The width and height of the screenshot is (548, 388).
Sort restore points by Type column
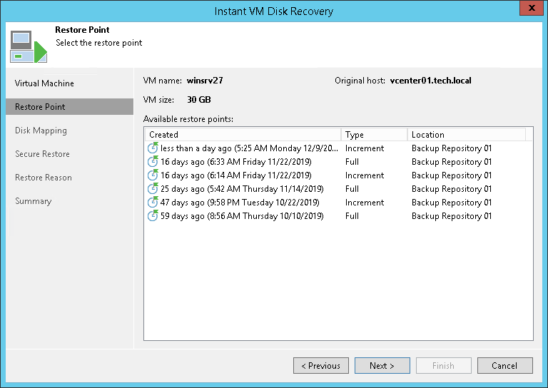point(374,135)
